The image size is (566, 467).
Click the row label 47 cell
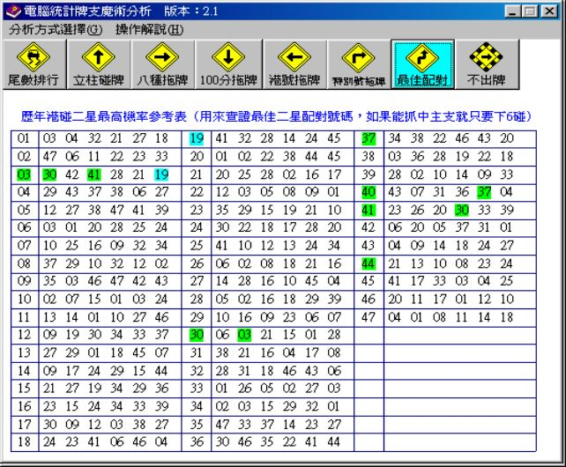click(369, 317)
